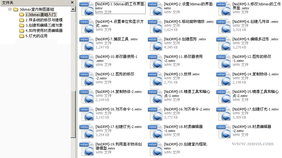Open video icon for 8.创建图形.wmv

155,43
